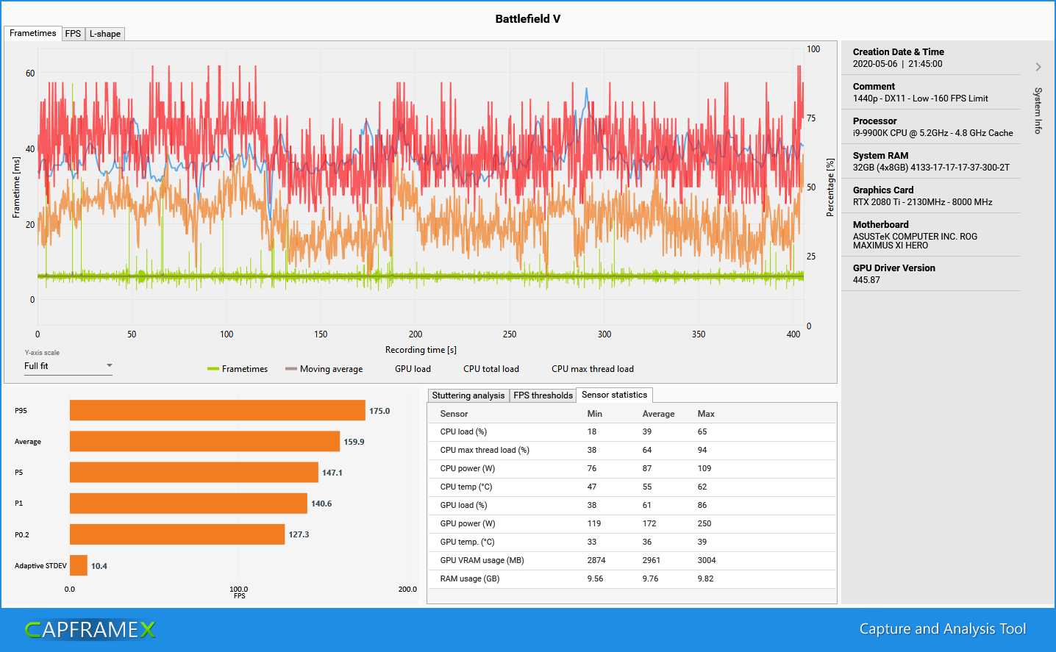
Task: Select the GPU temp. (°C) row
Action: click(632, 542)
